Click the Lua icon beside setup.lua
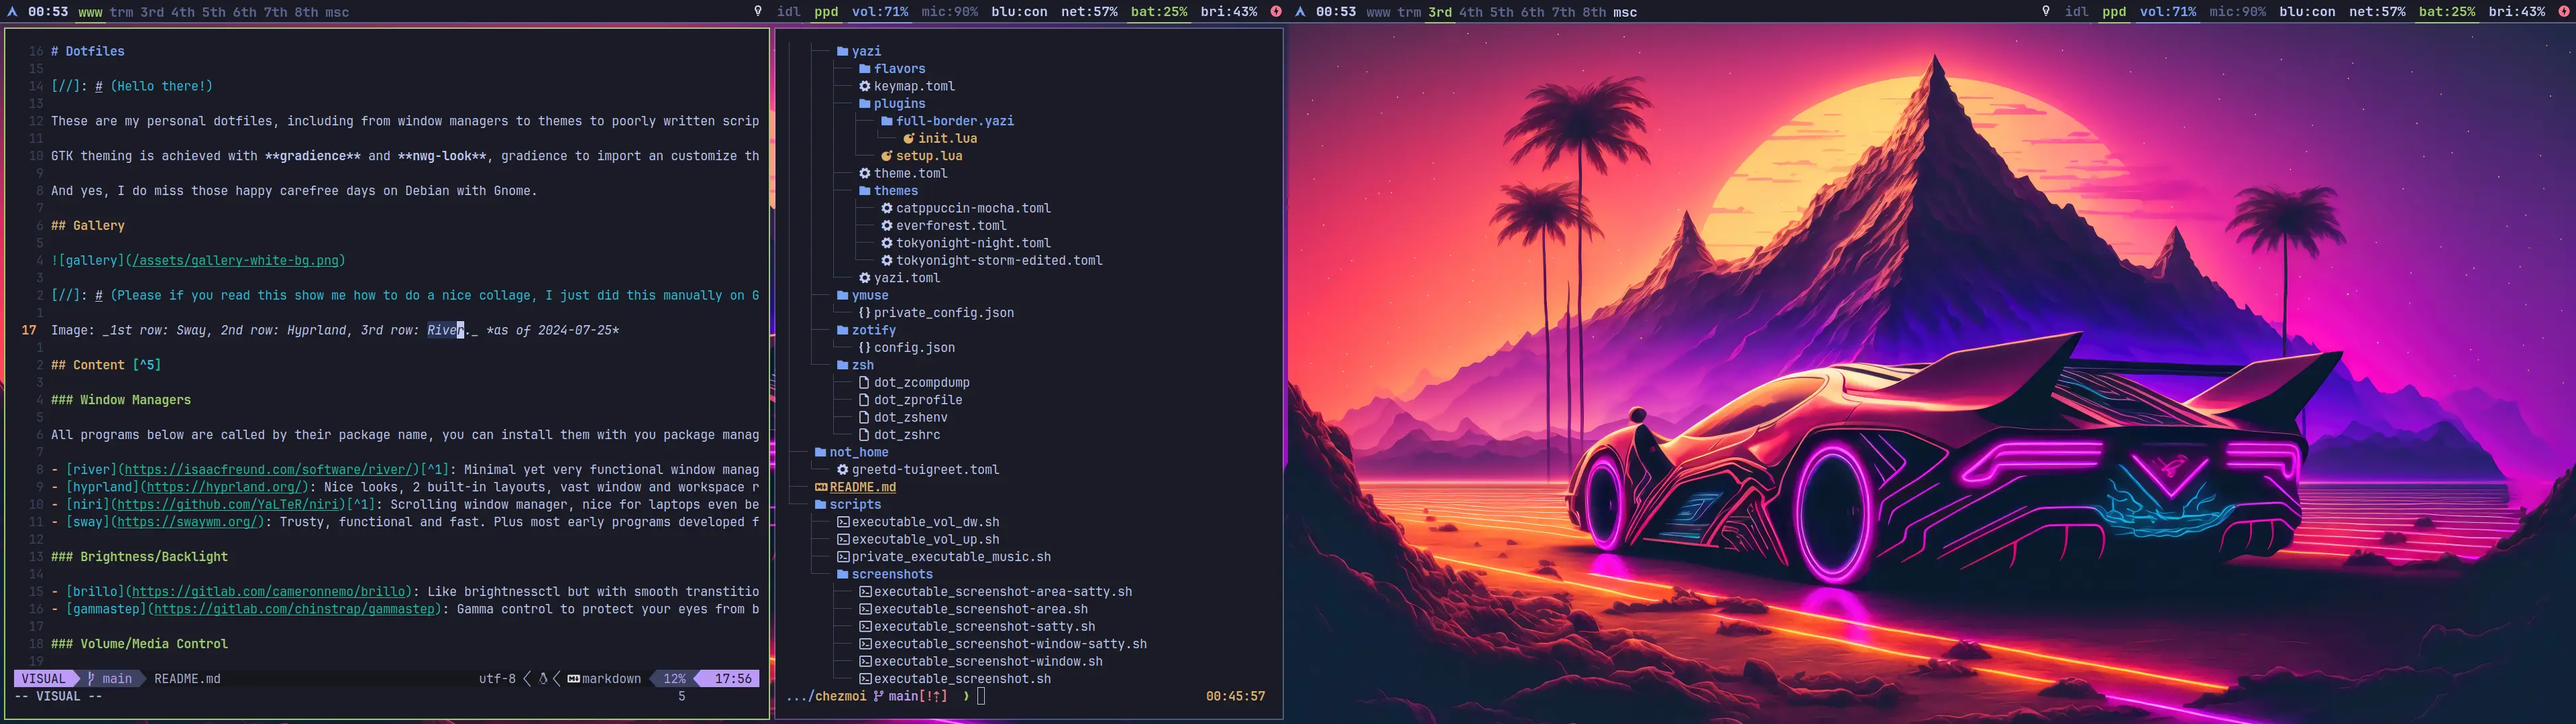This screenshot has width=2576, height=724. coord(887,156)
